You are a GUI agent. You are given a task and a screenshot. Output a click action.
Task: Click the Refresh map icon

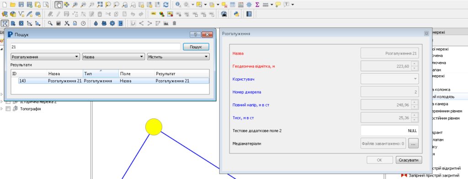(165, 5)
